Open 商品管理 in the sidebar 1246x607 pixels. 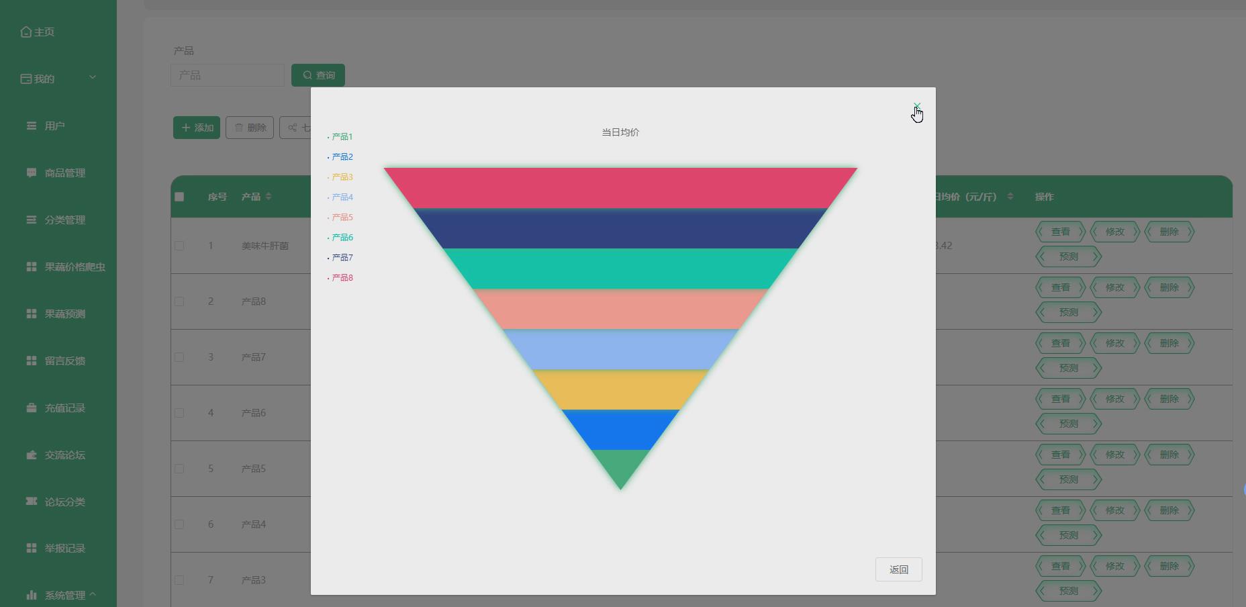tap(64, 173)
